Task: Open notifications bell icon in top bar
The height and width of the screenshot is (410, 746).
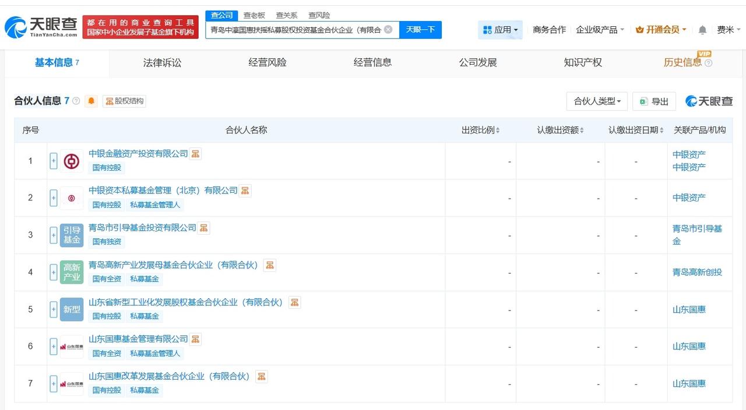Action: [702, 30]
